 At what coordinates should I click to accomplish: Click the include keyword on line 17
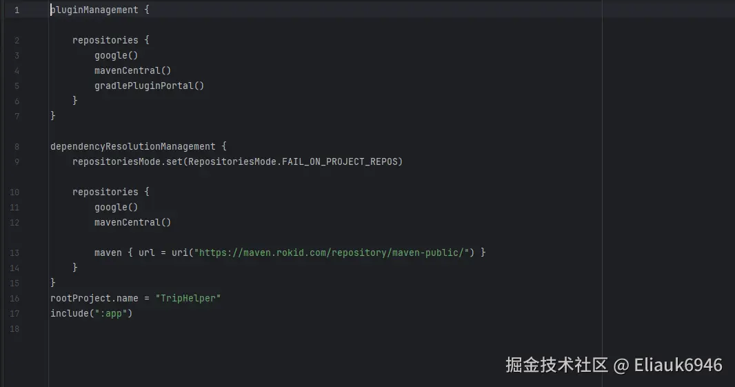point(69,313)
